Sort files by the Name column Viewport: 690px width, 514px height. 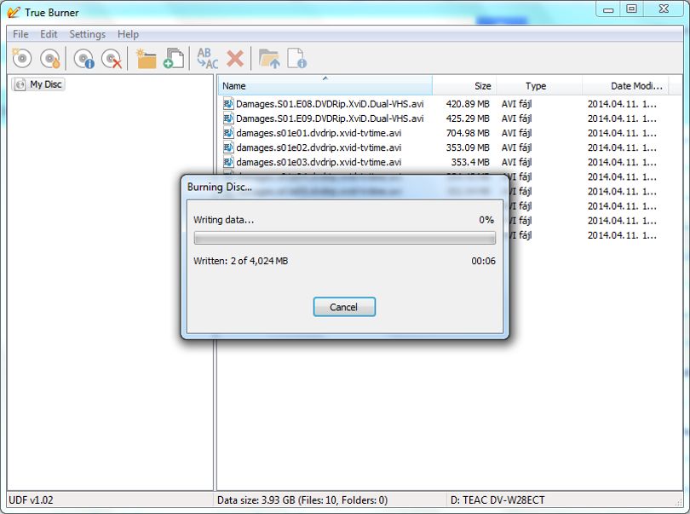tap(325, 86)
